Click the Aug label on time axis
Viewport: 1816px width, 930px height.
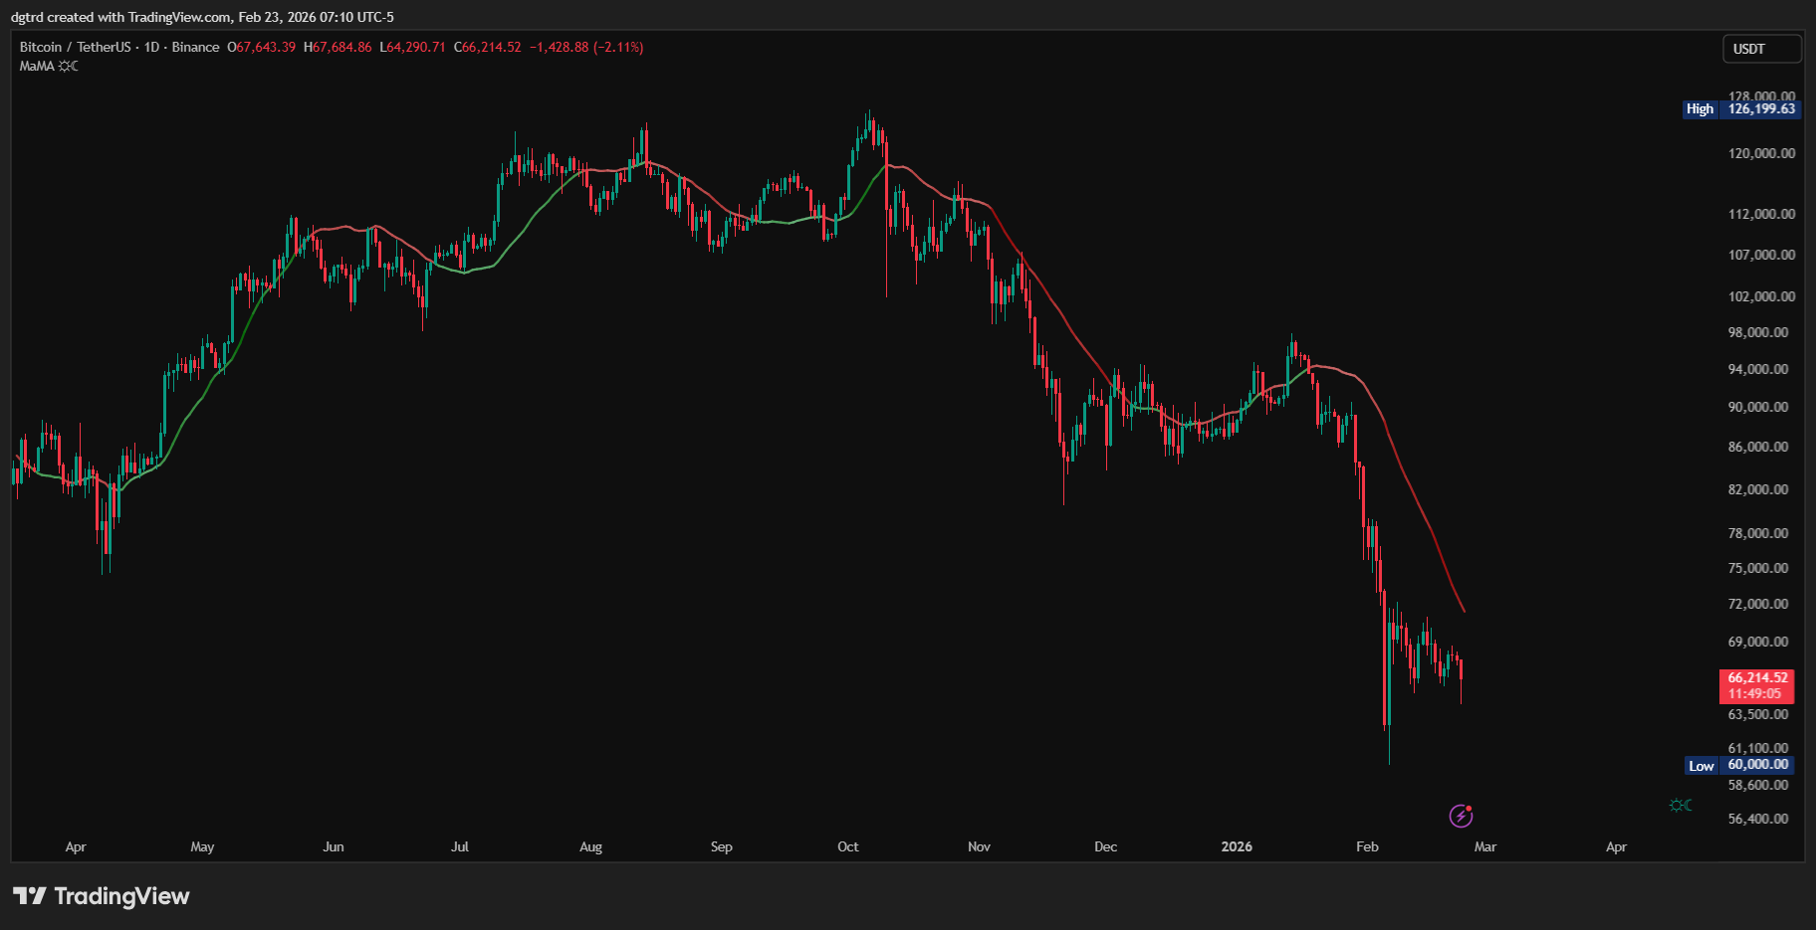[x=590, y=846]
